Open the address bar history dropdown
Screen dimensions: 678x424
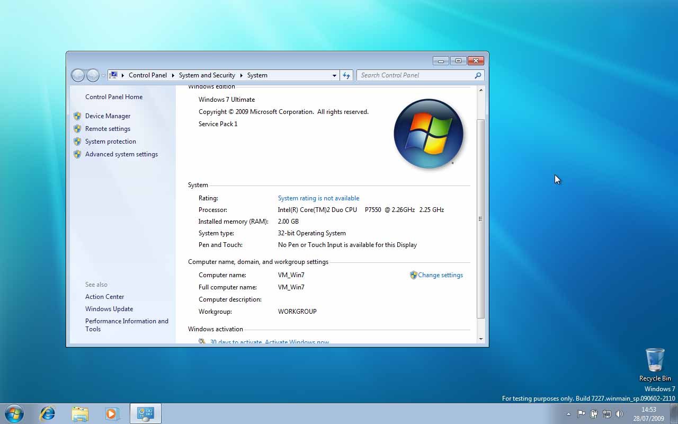pyautogui.click(x=334, y=75)
